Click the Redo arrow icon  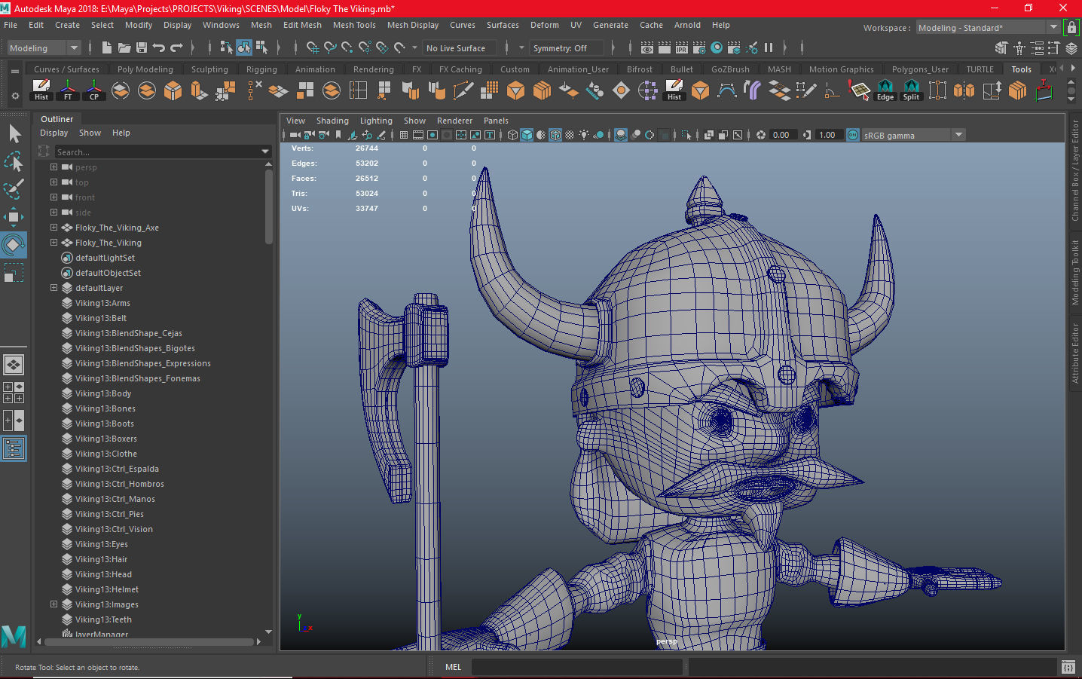[176, 47]
